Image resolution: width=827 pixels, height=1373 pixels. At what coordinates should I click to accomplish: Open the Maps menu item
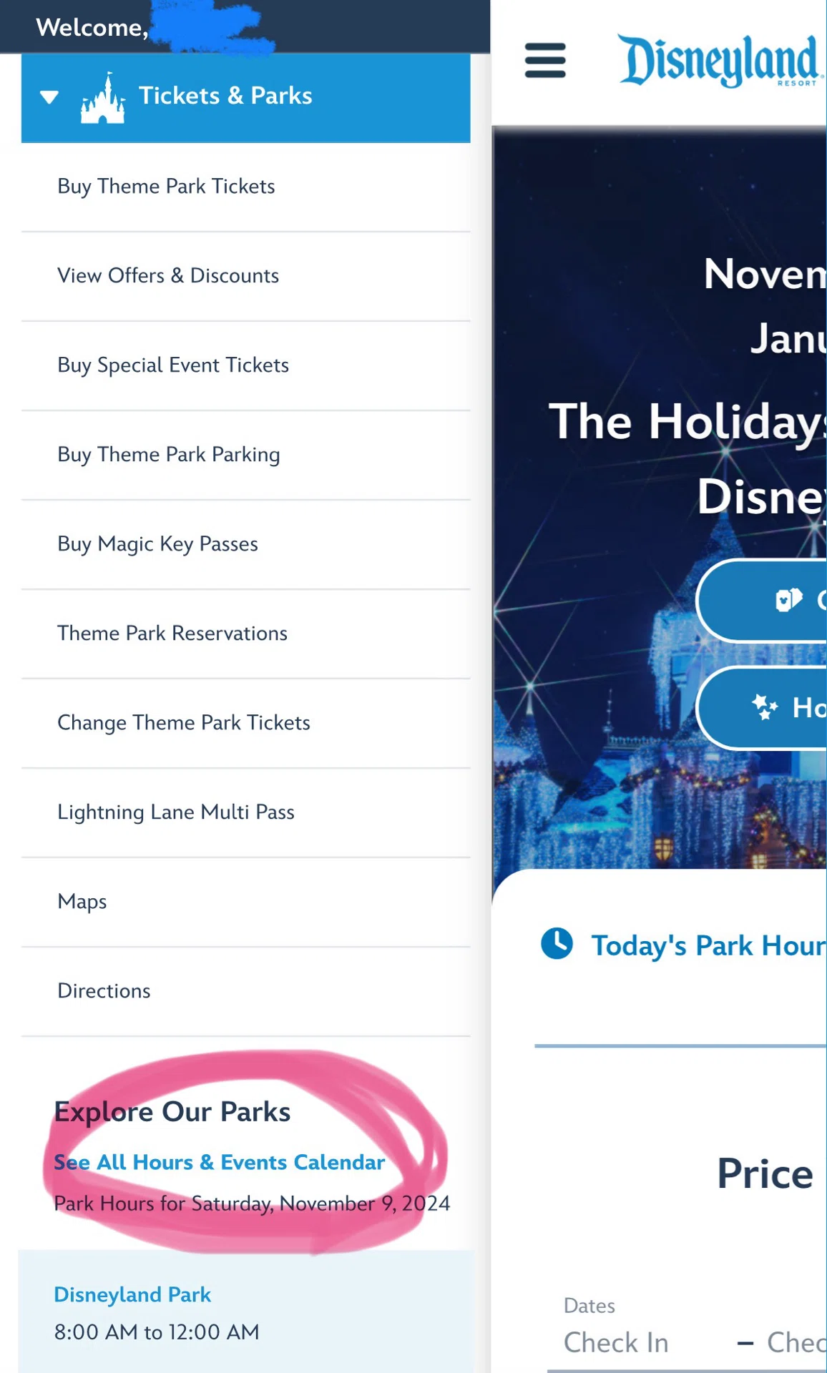245,902
